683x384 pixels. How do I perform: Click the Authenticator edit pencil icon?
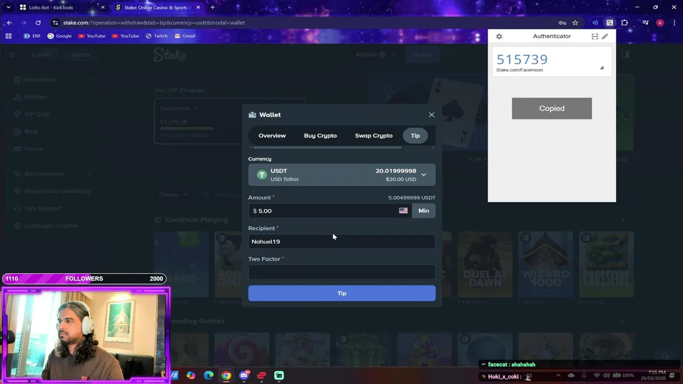(605, 36)
